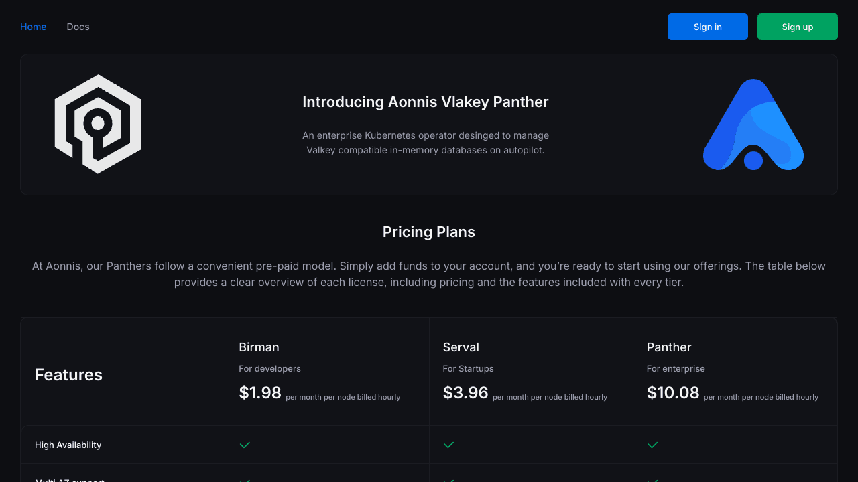Click the blue Panther 'A' logo
Image resolution: width=858 pixels, height=482 pixels.
[753, 124]
